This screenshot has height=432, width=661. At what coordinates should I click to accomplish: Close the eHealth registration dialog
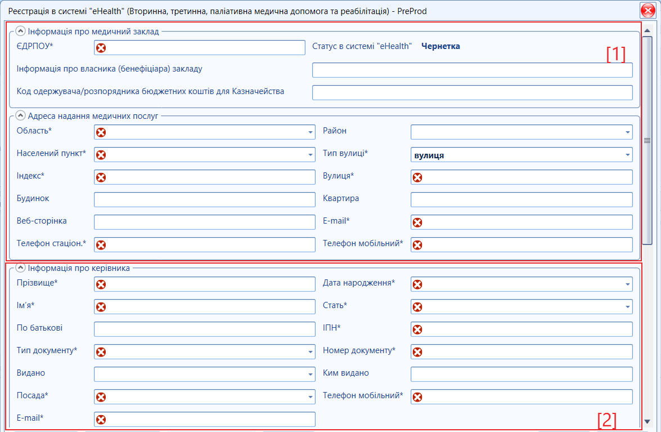click(x=647, y=11)
